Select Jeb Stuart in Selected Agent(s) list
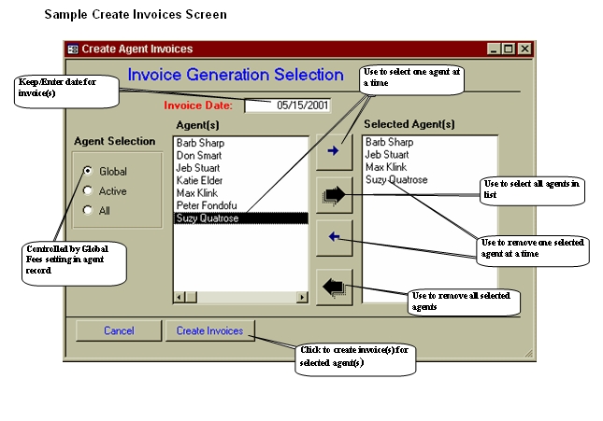The height and width of the screenshot is (421, 603). (x=429, y=155)
